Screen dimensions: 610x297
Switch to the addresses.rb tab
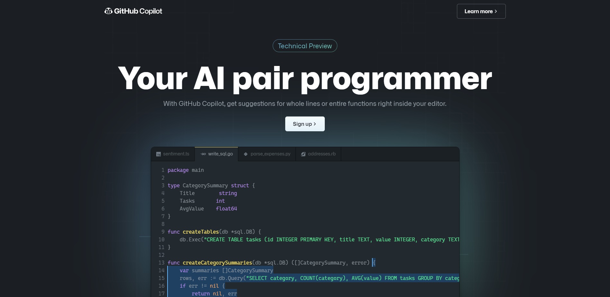coord(318,154)
